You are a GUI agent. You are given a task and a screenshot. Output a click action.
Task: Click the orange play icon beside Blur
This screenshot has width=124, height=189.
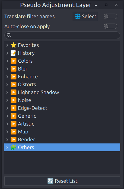tap(13, 69)
